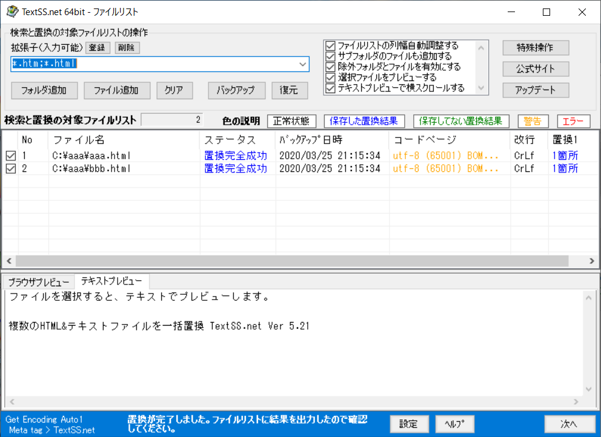601x437 pixels.
Task: Toggle サブフォルダのファイルも追加する option
Action: tap(330, 56)
